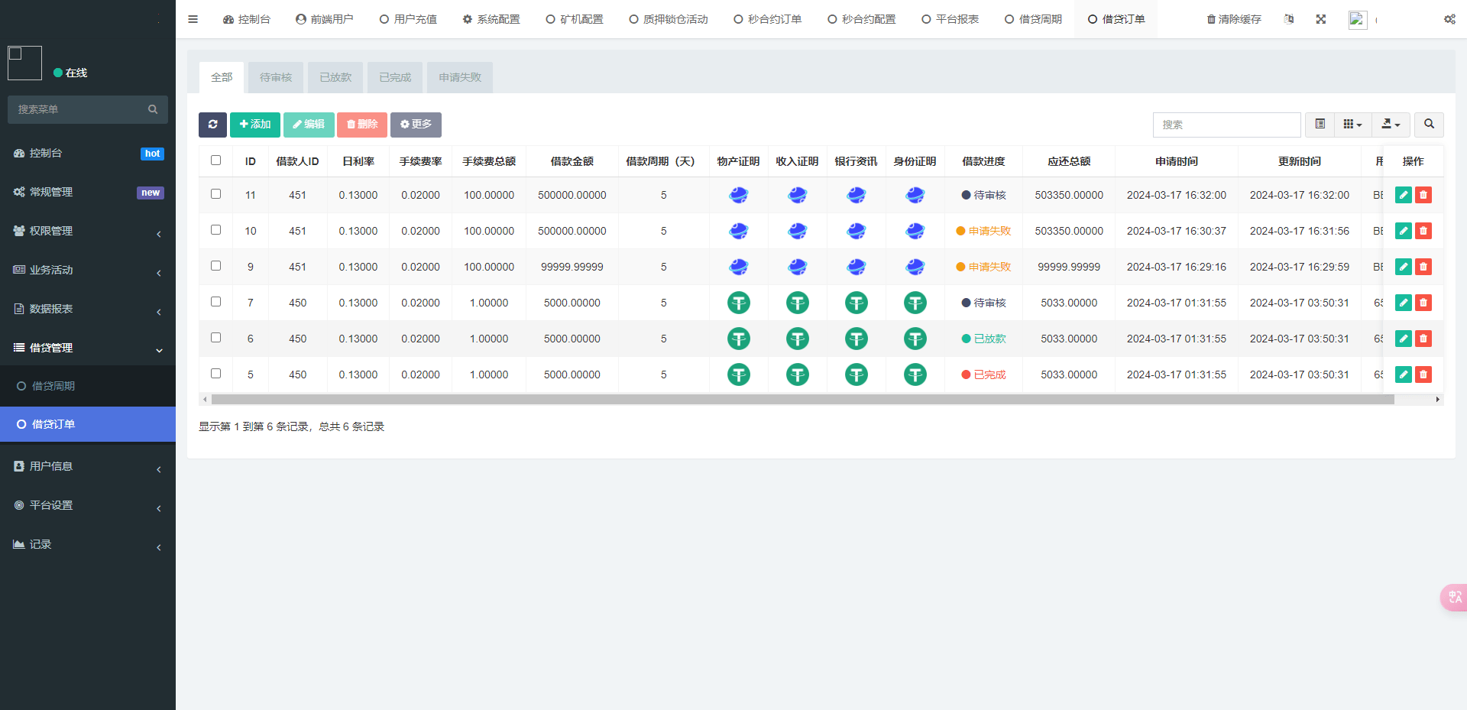Toggle the card view icon button
The height and width of the screenshot is (710, 1467).
point(1320,125)
